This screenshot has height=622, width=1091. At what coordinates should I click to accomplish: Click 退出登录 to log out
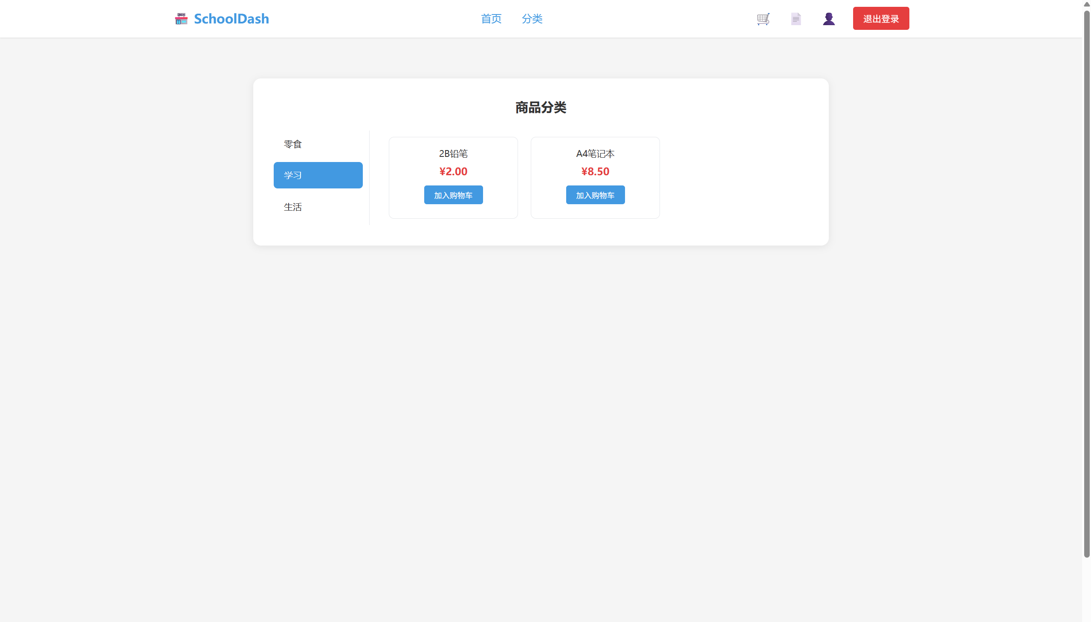(880, 18)
